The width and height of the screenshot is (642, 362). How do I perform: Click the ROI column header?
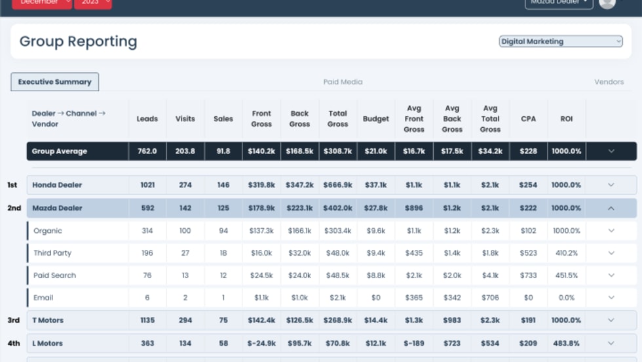pos(566,119)
